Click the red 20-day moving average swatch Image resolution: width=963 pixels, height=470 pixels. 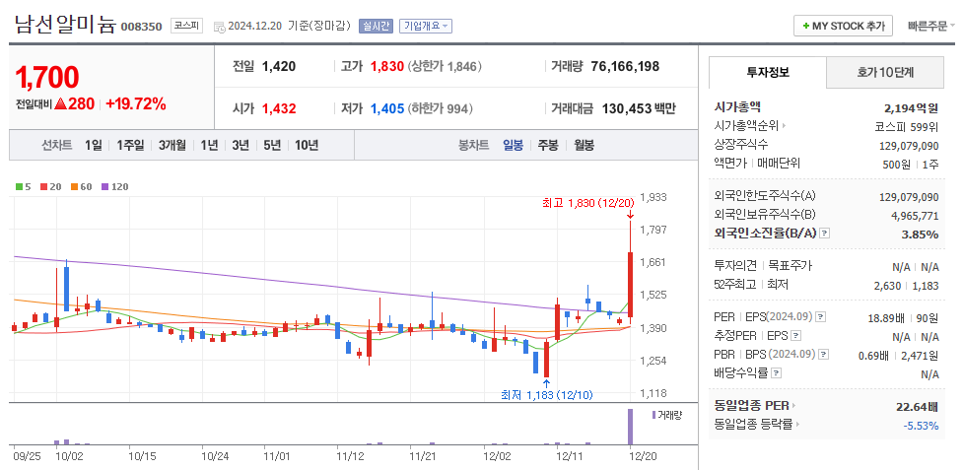coord(42,186)
